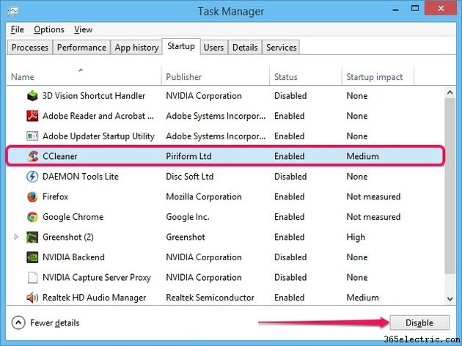This screenshot has height=346, width=462.
Task: Select the Adobe Updater Startup Utility name
Action: pos(99,136)
